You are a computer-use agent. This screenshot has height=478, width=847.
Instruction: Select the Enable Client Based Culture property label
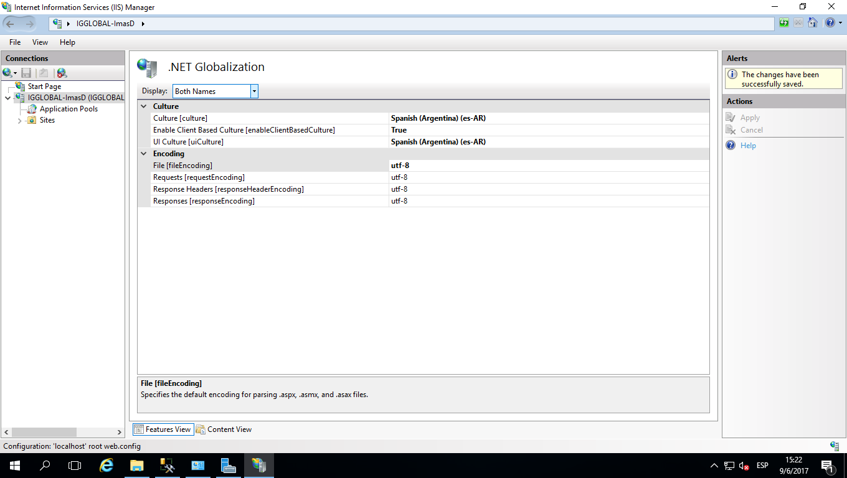coord(244,130)
